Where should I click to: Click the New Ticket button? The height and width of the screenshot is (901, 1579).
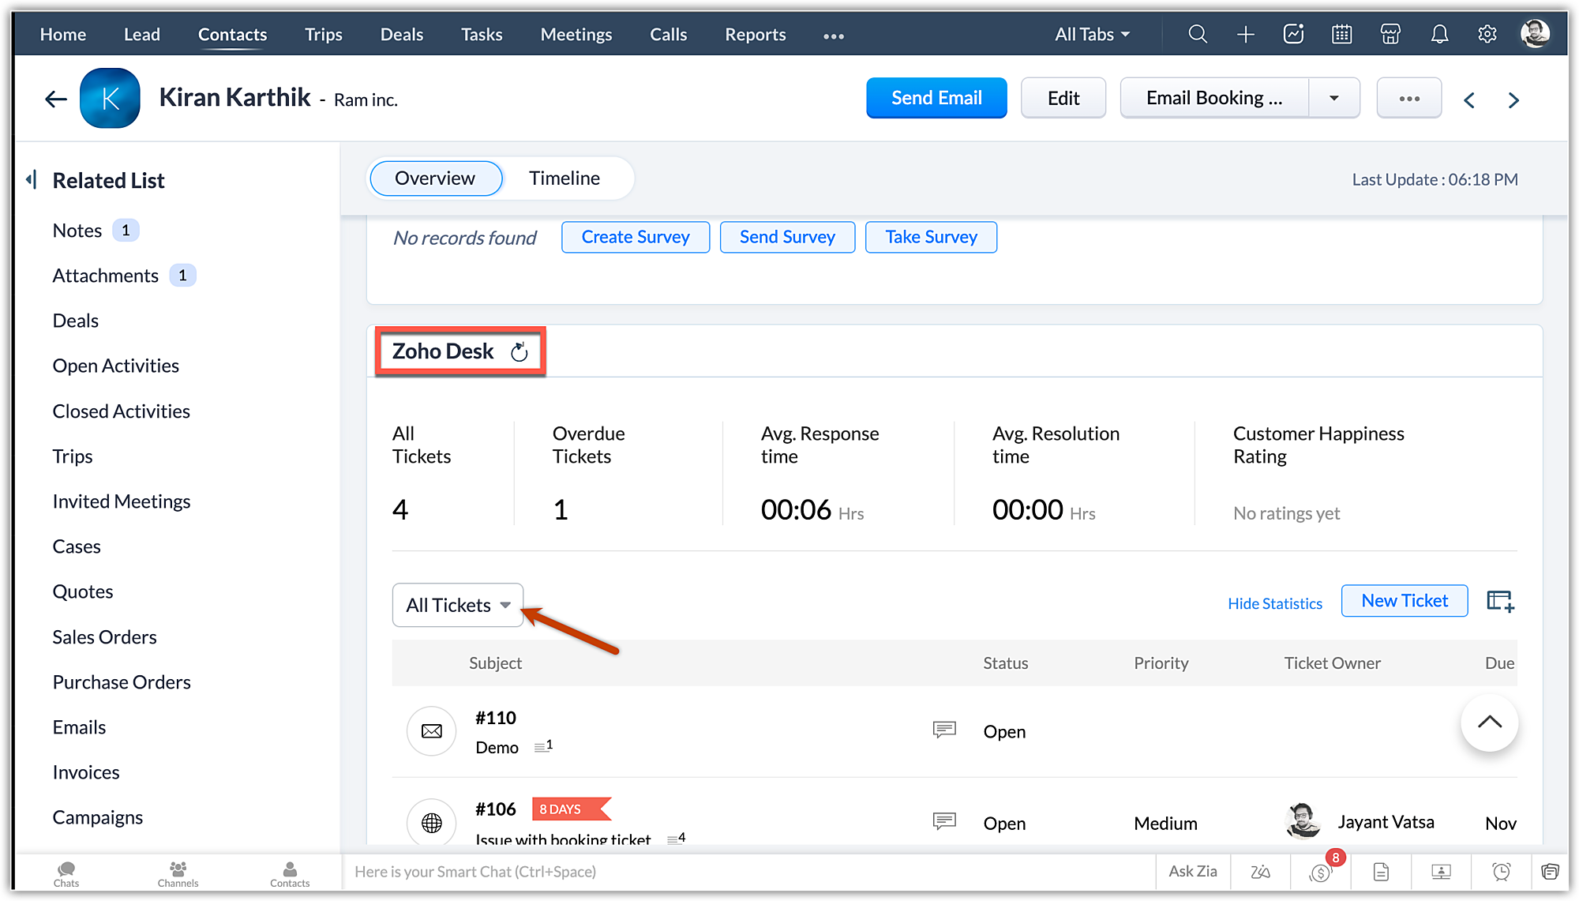coord(1404,601)
